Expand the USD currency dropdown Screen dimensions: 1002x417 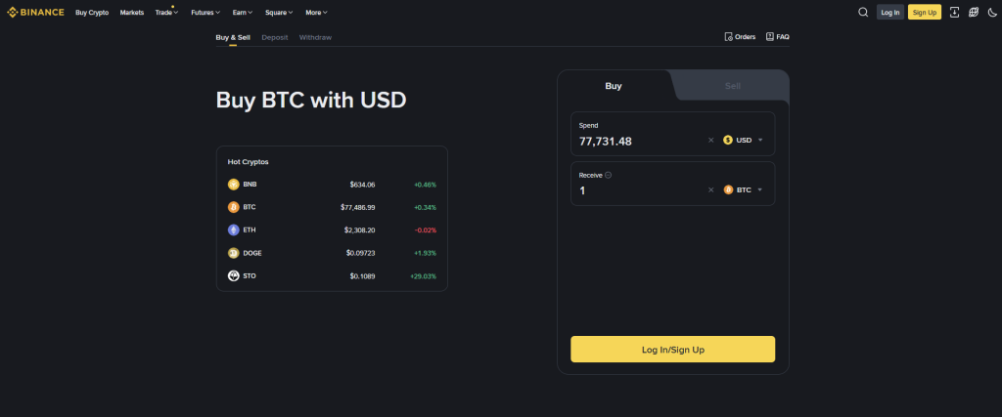click(743, 141)
